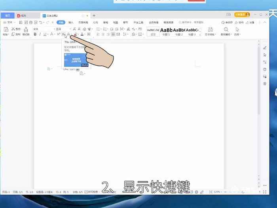
Task: Click the numbered list icon
Action: coord(105,29)
